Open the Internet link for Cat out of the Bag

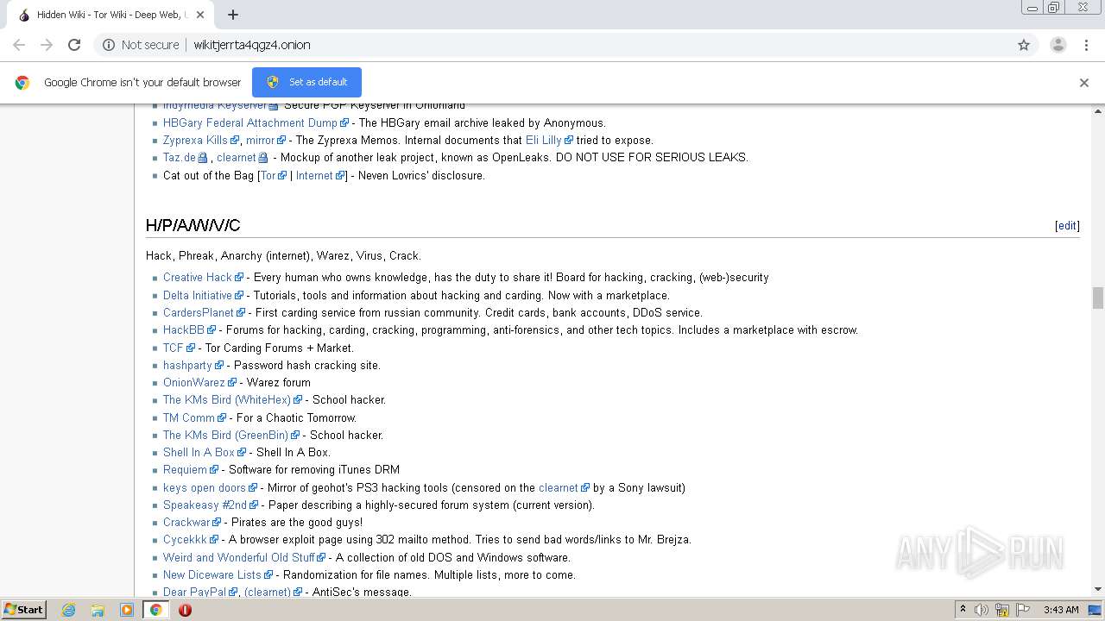coord(314,175)
